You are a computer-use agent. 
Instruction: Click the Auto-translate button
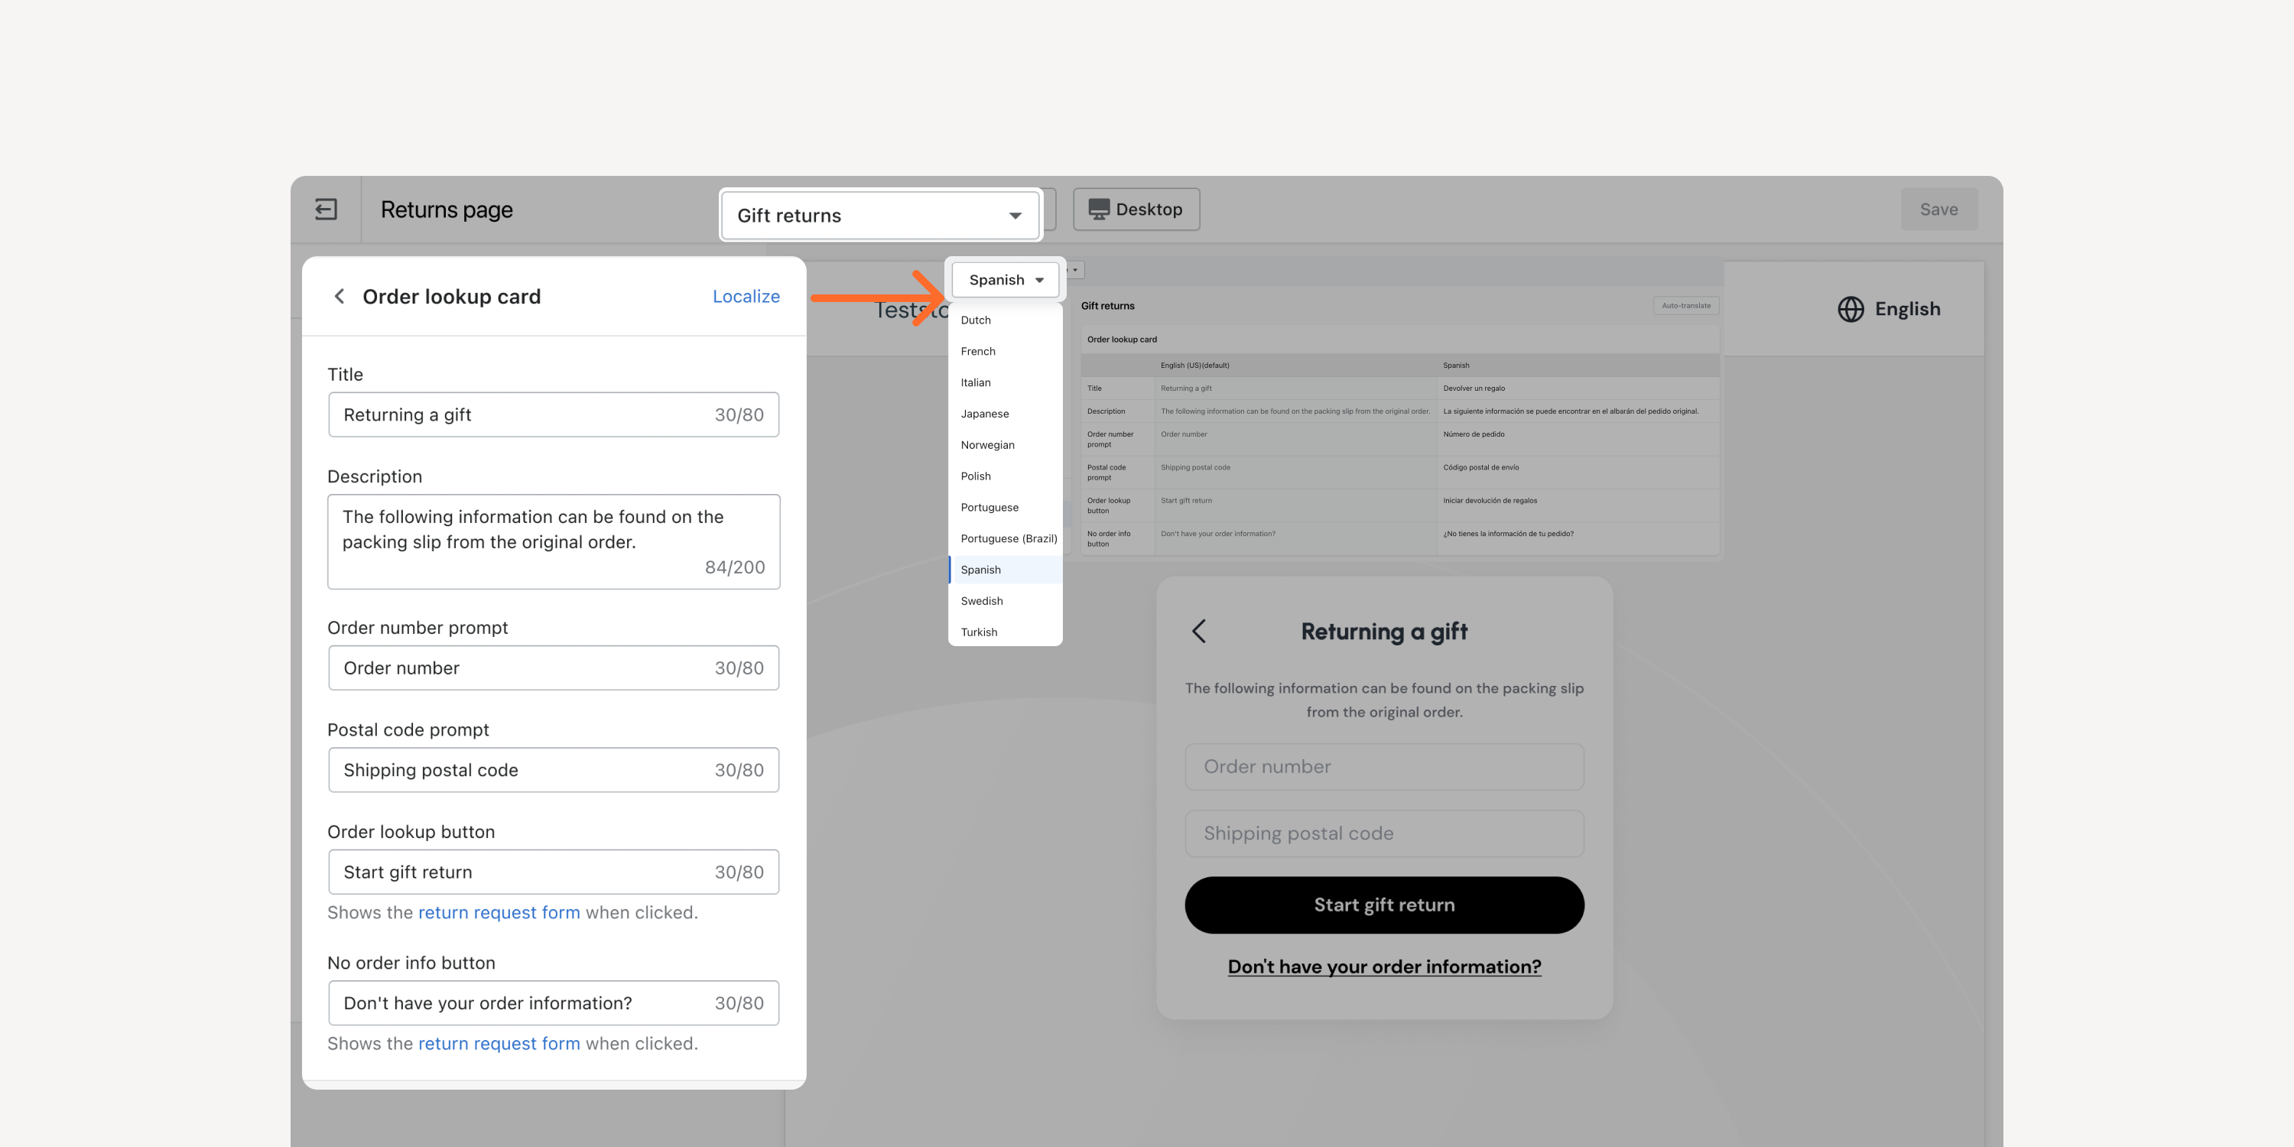click(x=1686, y=305)
